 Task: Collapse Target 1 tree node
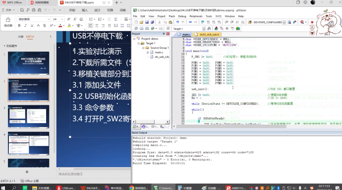(x=138, y=44)
